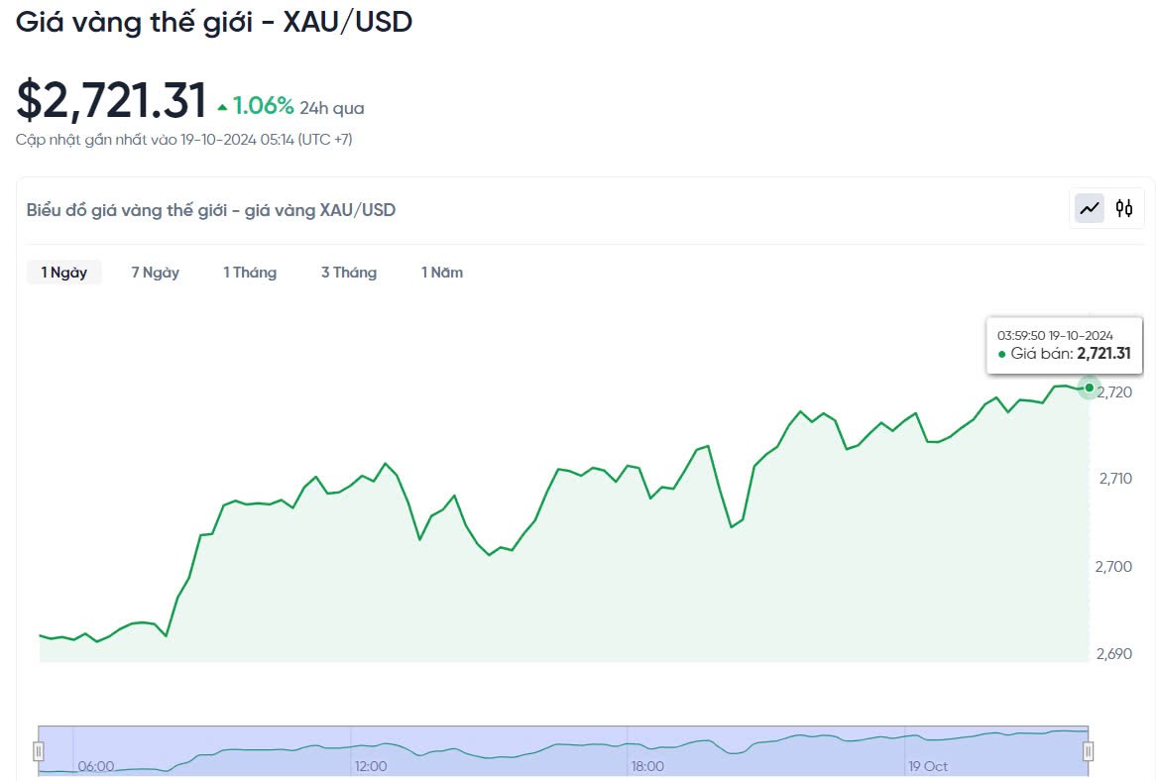Switch to line chart view
The width and height of the screenshot is (1156, 781).
1091,208
